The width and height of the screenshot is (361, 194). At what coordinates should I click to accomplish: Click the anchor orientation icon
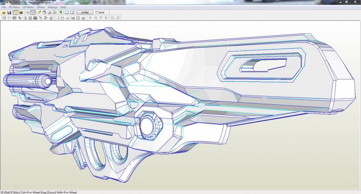[49, 12]
